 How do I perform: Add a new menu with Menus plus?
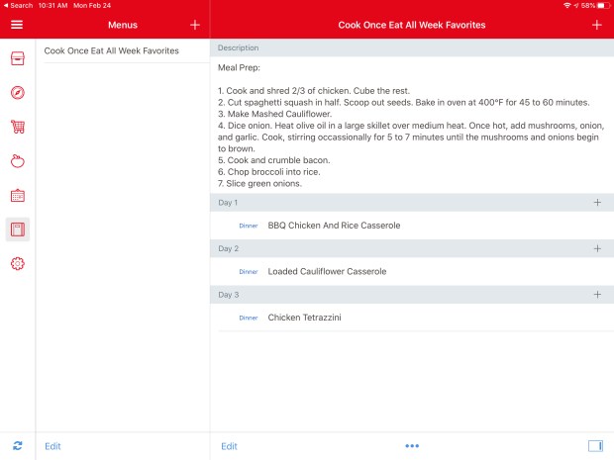tap(194, 25)
